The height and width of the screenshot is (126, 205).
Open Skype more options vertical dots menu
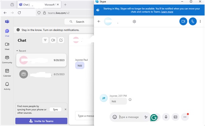coord(200,21)
